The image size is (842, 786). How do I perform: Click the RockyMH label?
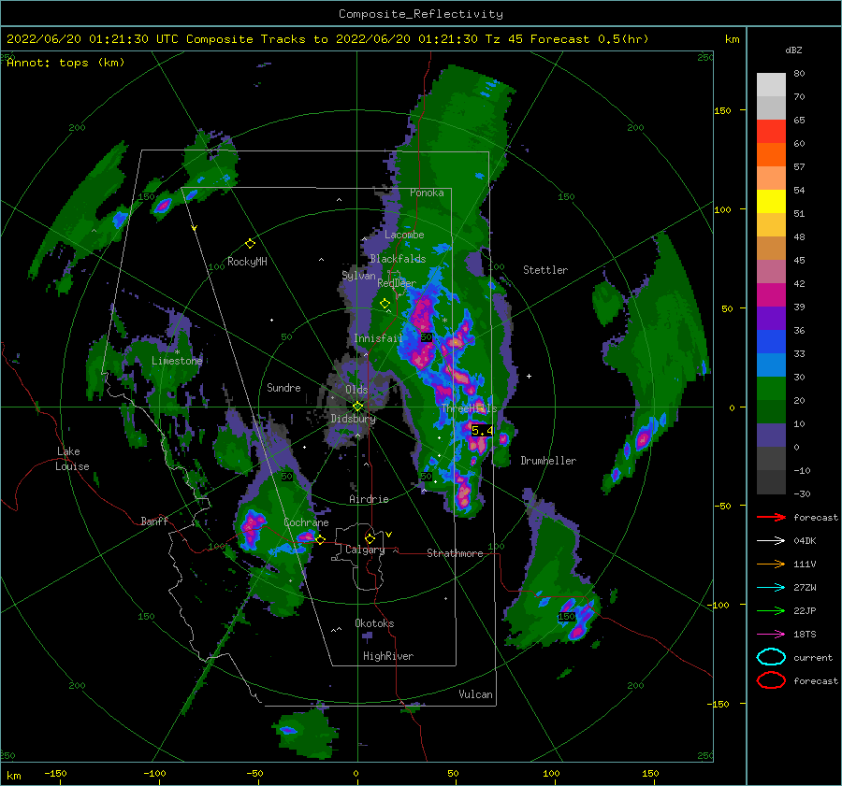[247, 262]
